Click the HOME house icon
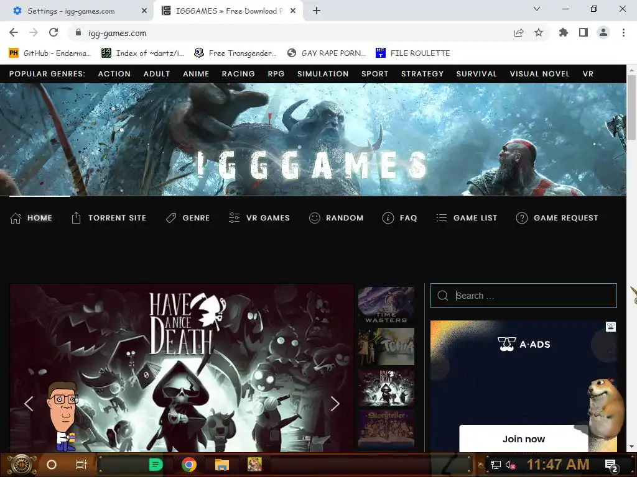Image resolution: width=637 pixels, height=477 pixels. pyautogui.click(x=16, y=218)
